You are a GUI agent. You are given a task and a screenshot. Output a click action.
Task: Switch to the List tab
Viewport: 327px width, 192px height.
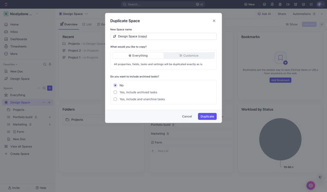[x=87, y=25]
